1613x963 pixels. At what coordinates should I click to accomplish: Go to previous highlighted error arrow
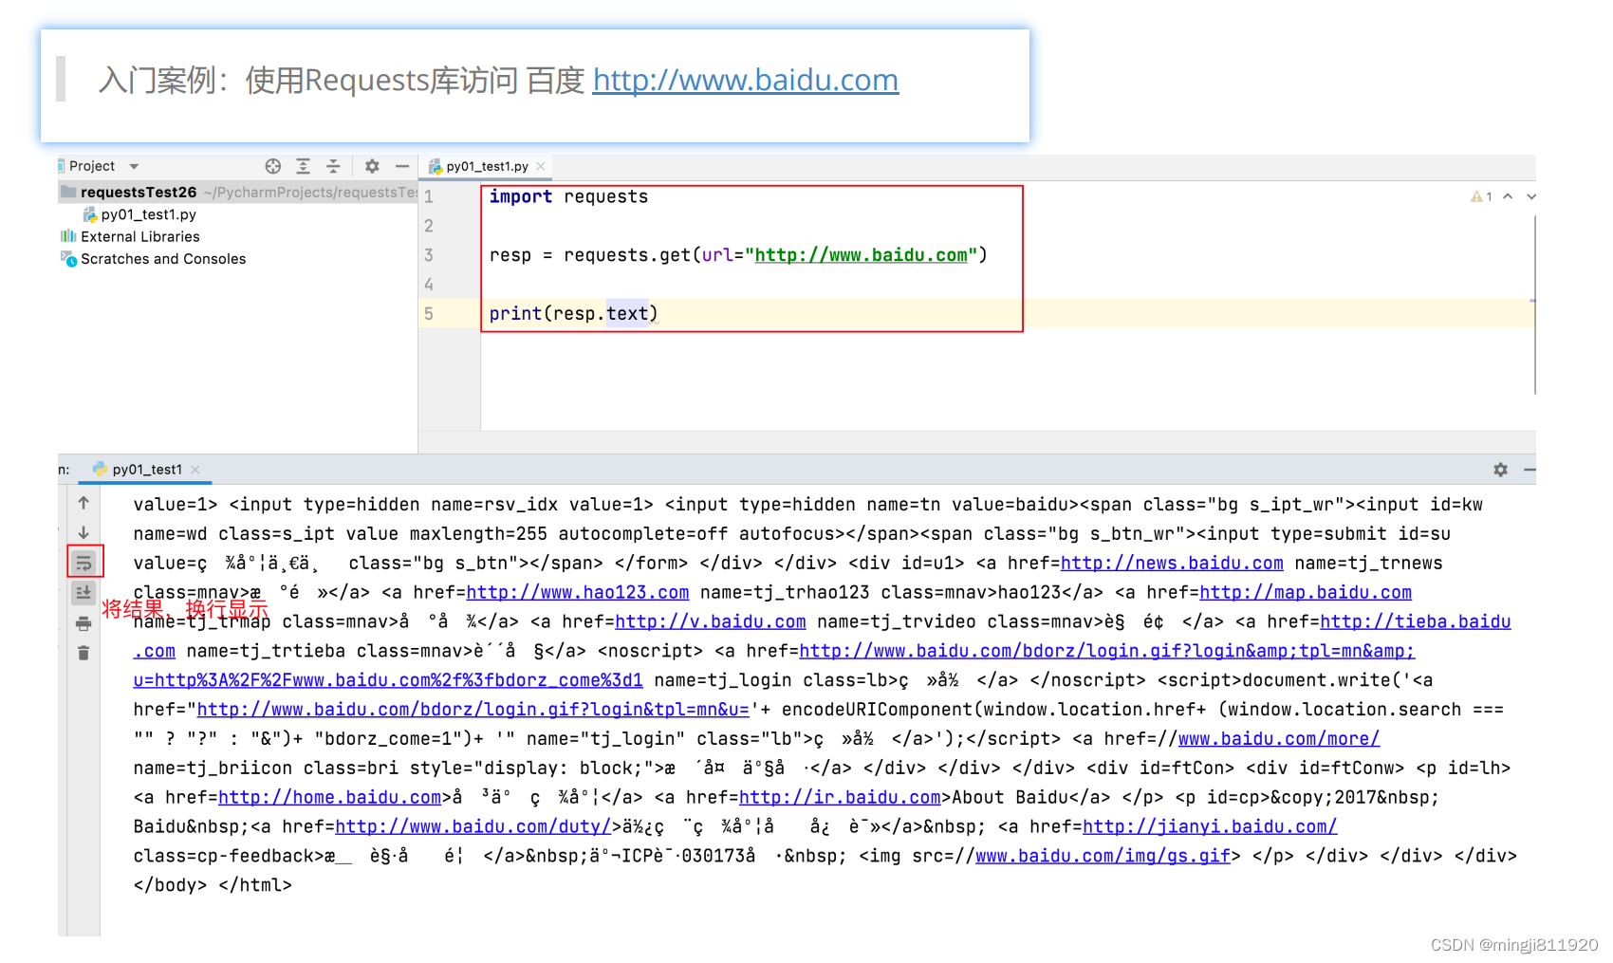(x=1508, y=196)
